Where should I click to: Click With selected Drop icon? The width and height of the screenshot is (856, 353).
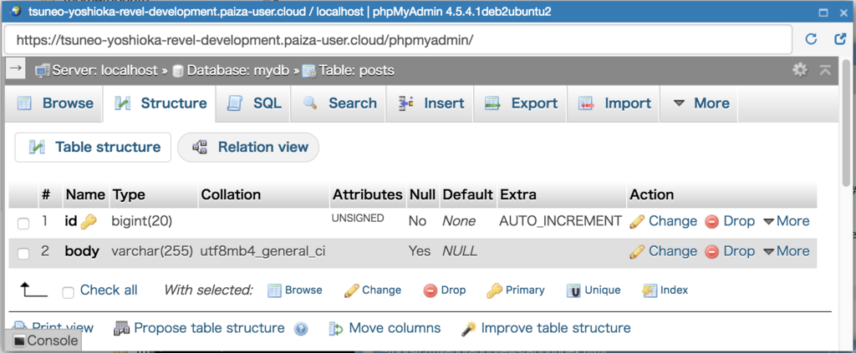(x=431, y=291)
